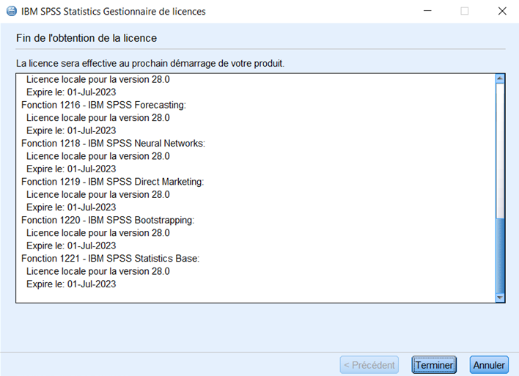519x376 pixels.
Task: Click the window title text in title bar
Action: click(x=114, y=11)
